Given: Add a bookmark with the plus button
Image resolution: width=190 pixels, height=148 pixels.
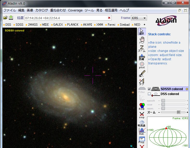Looking at the screenshot, I should 144,25.
